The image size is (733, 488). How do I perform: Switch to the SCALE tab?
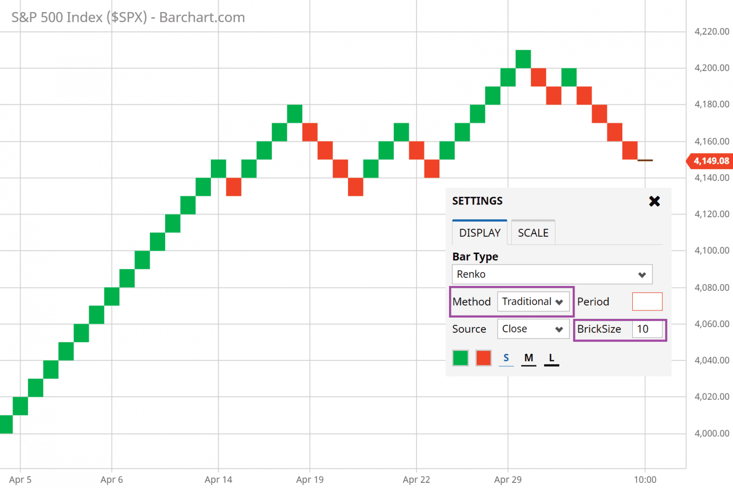(x=533, y=233)
